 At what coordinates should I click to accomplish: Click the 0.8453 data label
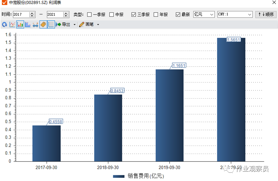(x=117, y=90)
